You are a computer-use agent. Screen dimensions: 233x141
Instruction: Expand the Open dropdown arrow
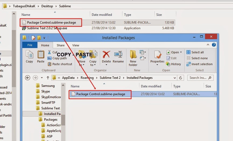181,52
